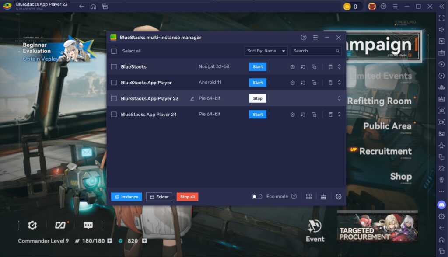Open settings for the BlueStacks instance

[x=291, y=66]
